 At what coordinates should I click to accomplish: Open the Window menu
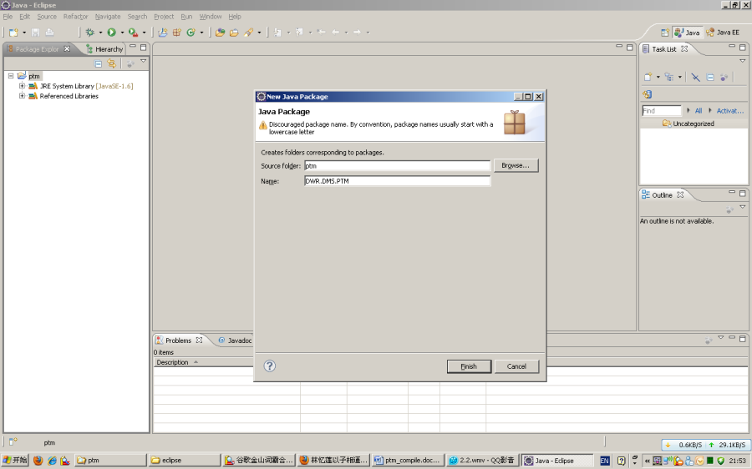pyautogui.click(x=211, y=17)
